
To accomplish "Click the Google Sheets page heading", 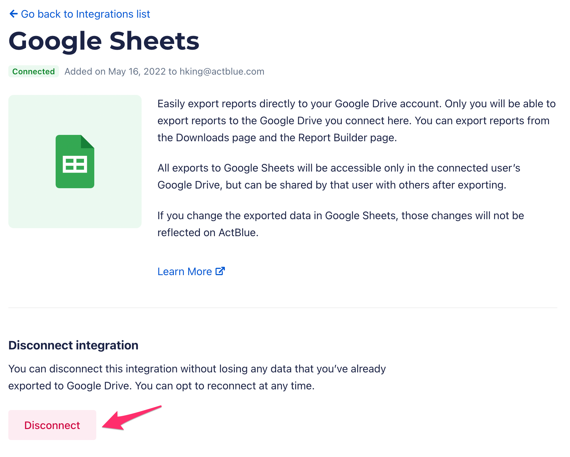I will (x=104, y=41).
